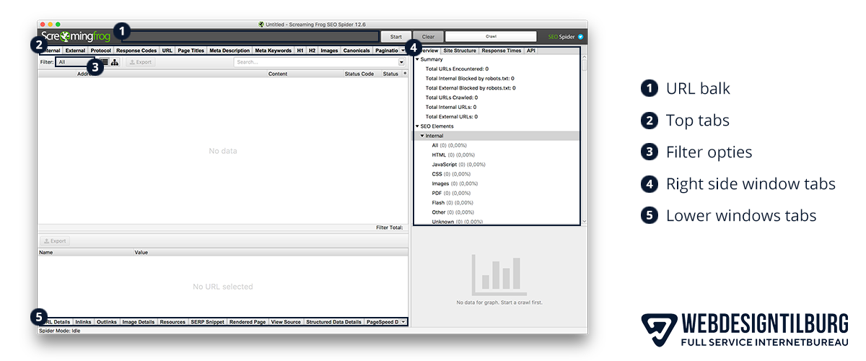Collapse the Summary section
This screenshot has width=866, height=361.
417,60
